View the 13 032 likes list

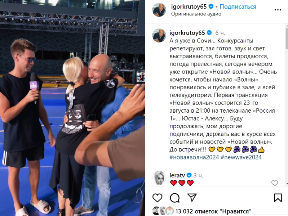pos(213,211)
